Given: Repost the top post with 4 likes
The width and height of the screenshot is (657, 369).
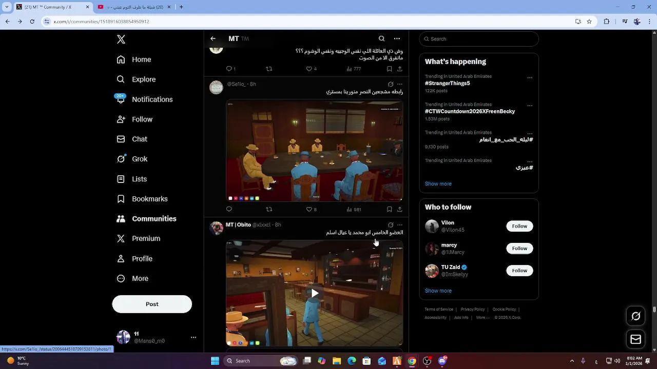Looking at the screenshot, I should pos(269,69).
